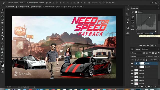Select the Quick Selection tool
The height and width of the screenshot is (90, 160).
pos(2,20)
